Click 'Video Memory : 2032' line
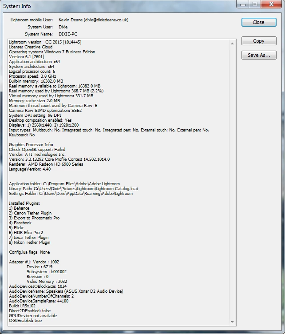Viewport: 285px width, 334px height. tap(47, 282)
